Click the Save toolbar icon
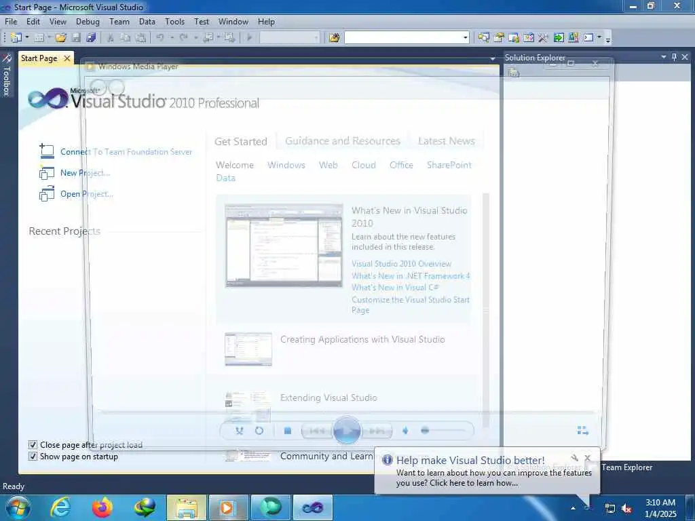The width and height of the screenshot is (695, 521). pyautogui.click(x=76, y=38)
